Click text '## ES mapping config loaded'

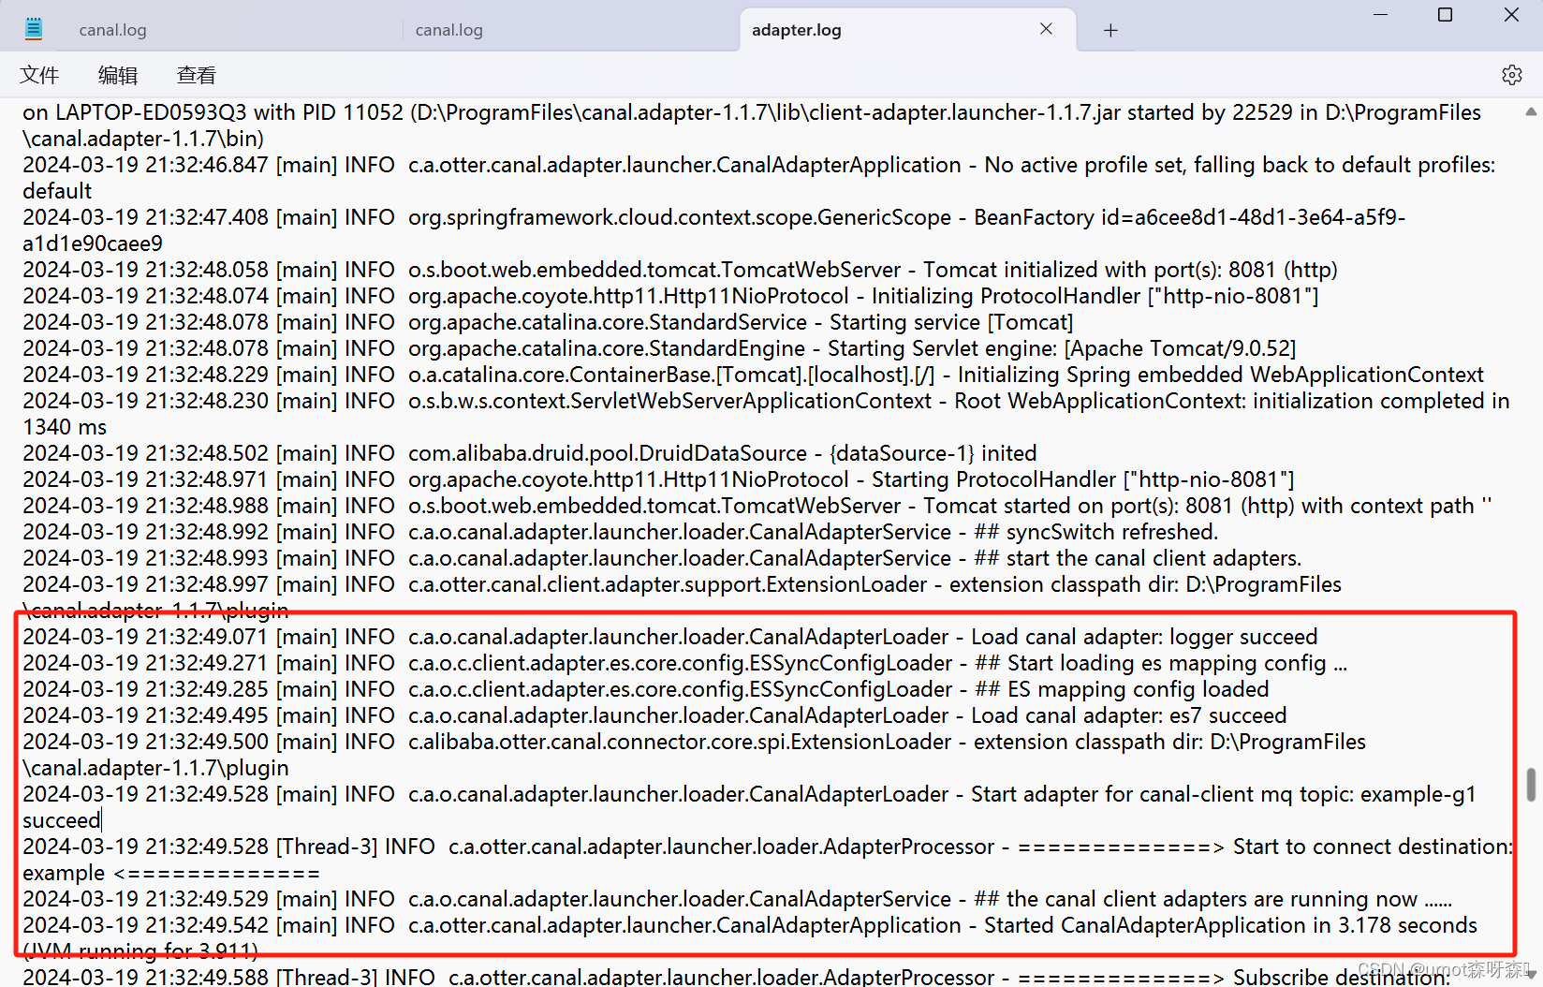1122,689
